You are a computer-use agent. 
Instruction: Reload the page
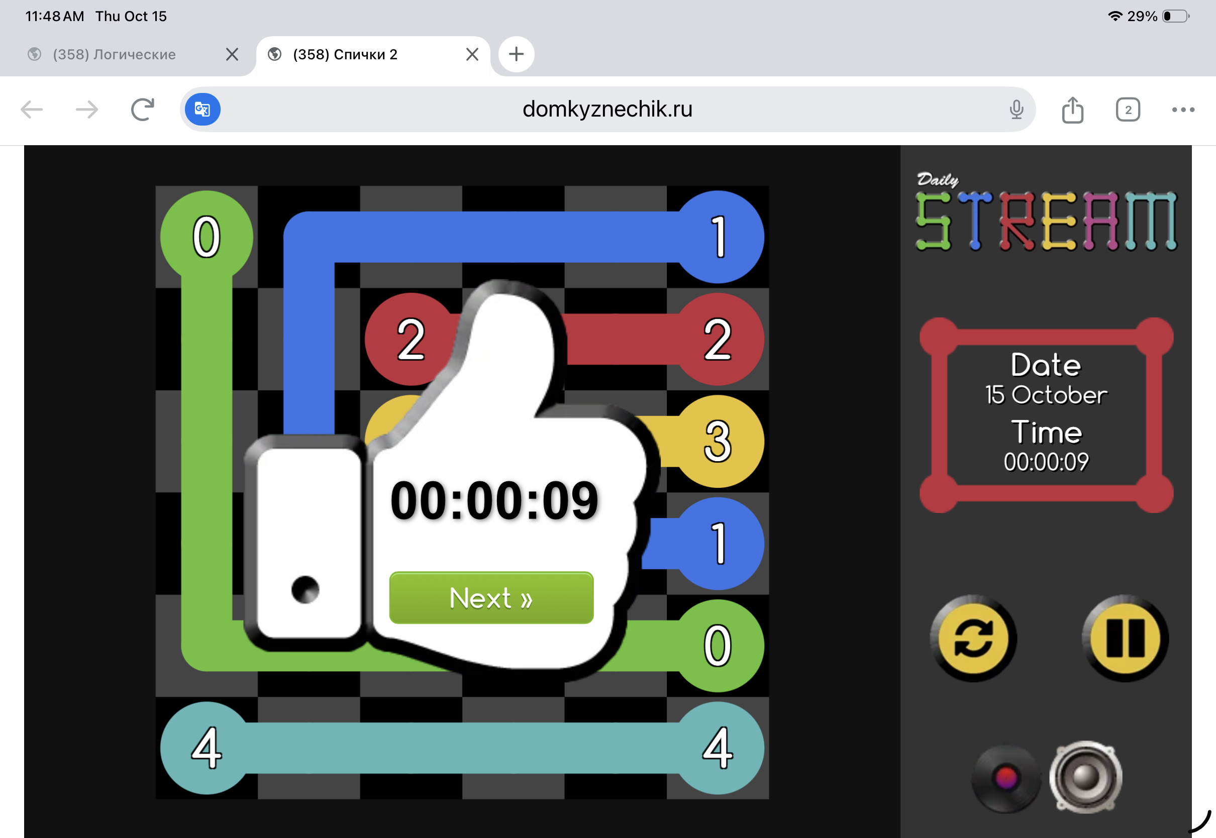coord(142,110)
